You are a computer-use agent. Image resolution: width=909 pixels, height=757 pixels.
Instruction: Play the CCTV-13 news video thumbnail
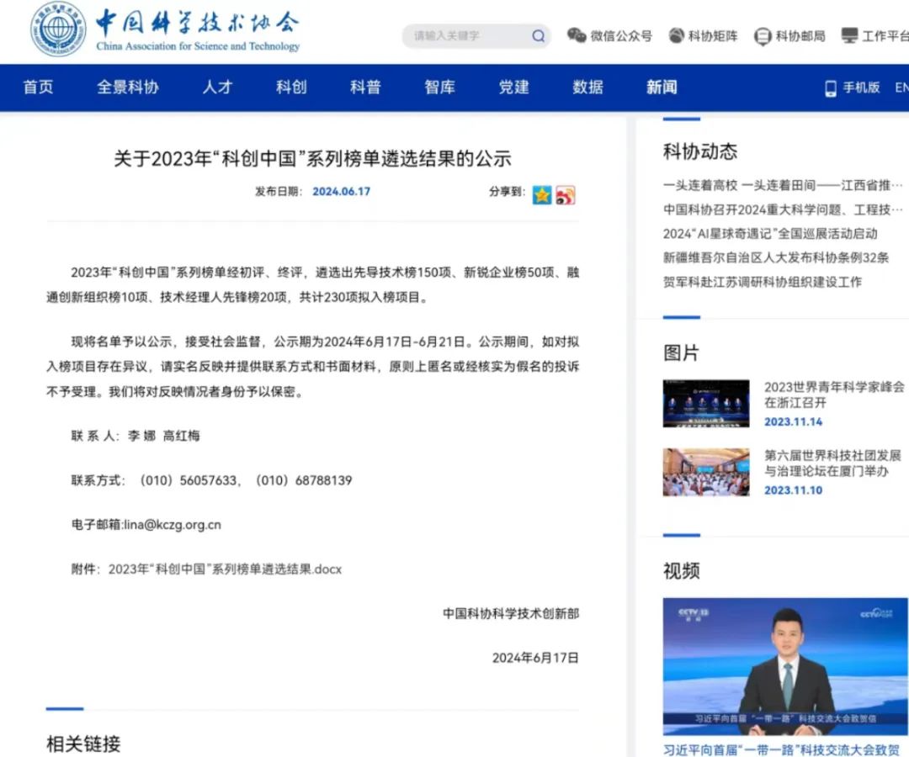[784, 666]
